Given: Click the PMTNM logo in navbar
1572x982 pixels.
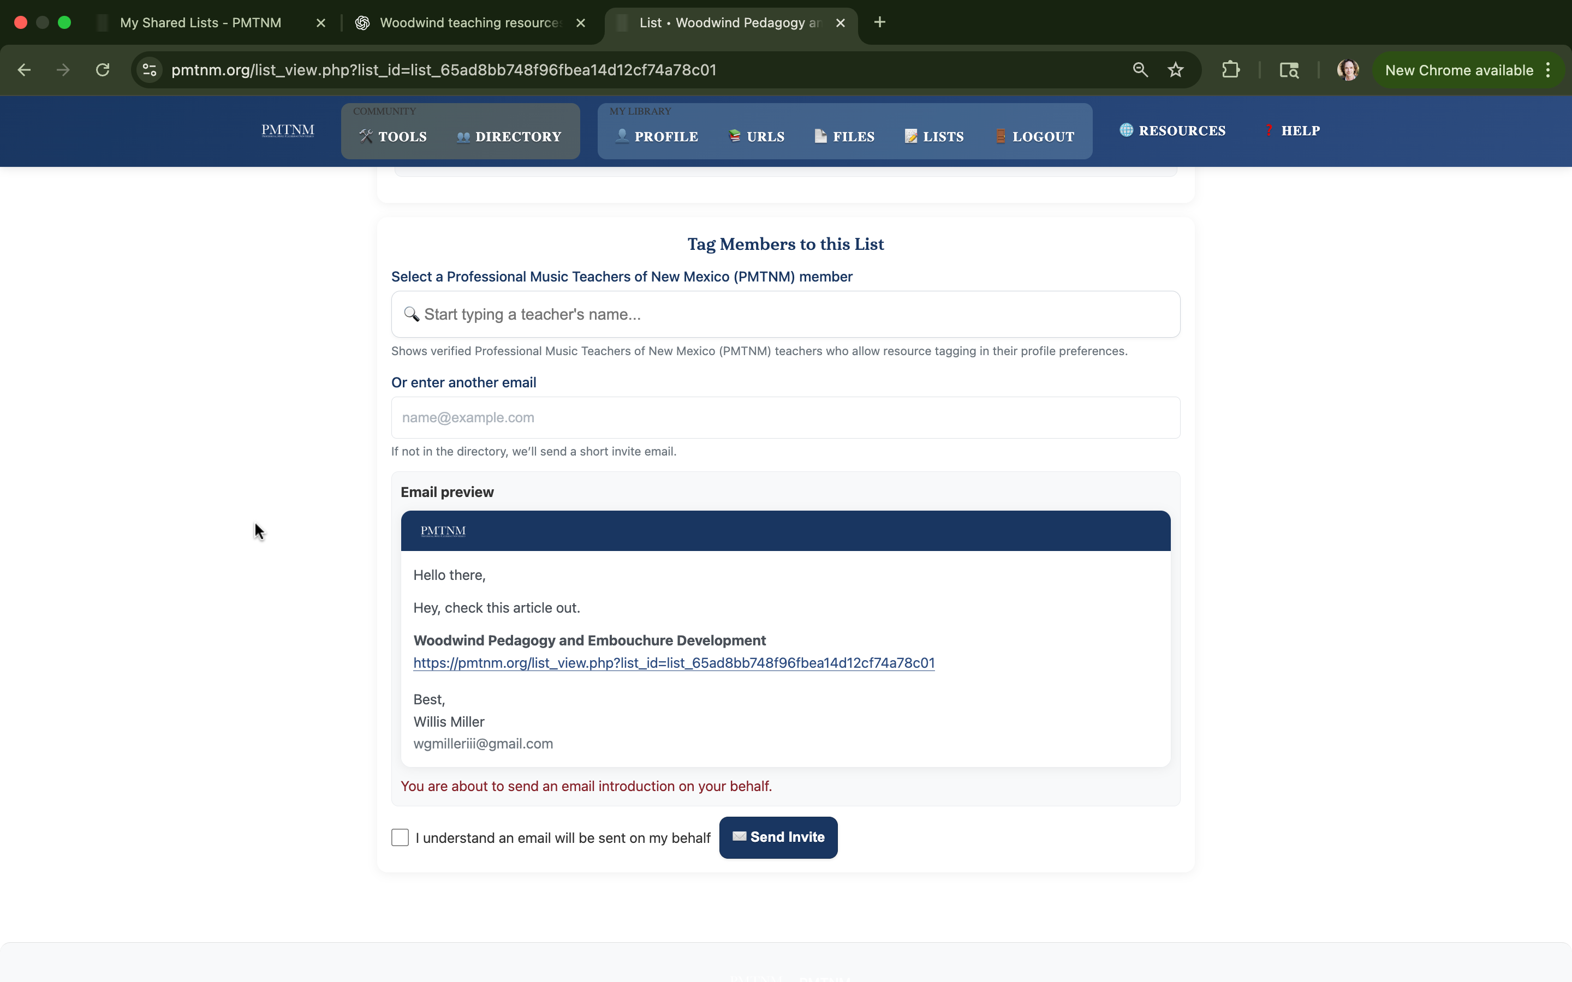Looking at the screenshot, I should pos(288,130).
